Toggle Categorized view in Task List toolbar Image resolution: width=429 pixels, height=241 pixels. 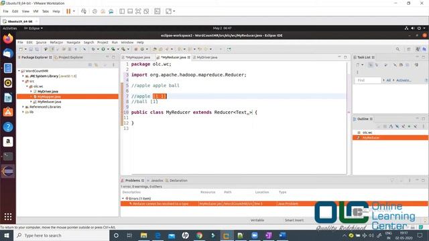click(x=371, y=65)
